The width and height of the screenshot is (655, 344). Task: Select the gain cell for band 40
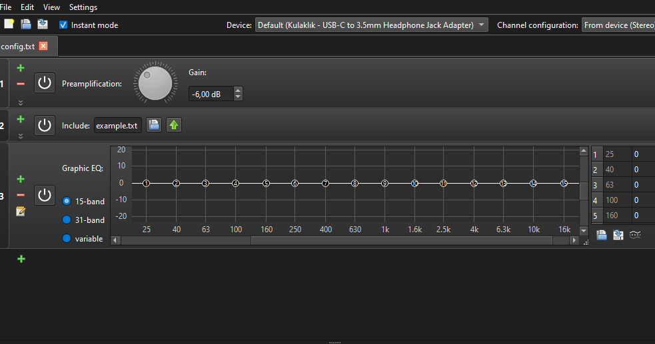coord(643,170)
